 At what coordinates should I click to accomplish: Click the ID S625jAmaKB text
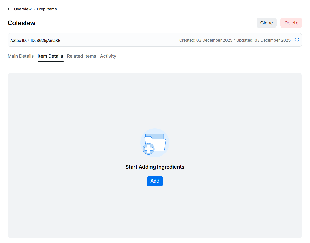[46, 40]
